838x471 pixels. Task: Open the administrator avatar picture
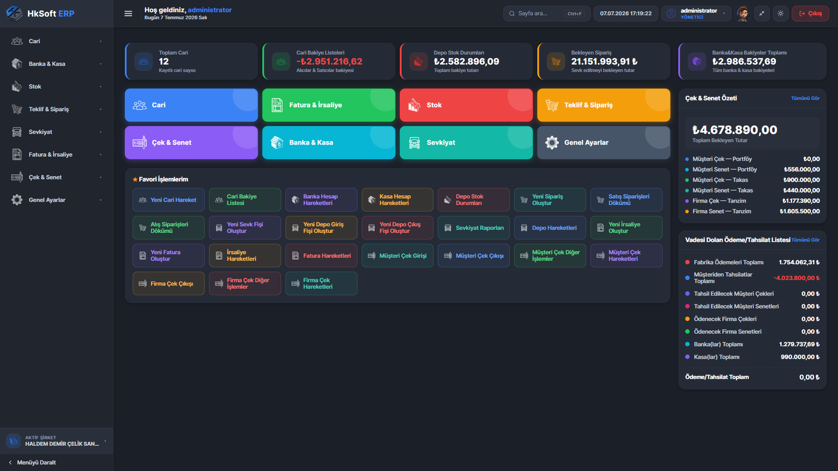(743, 14)
